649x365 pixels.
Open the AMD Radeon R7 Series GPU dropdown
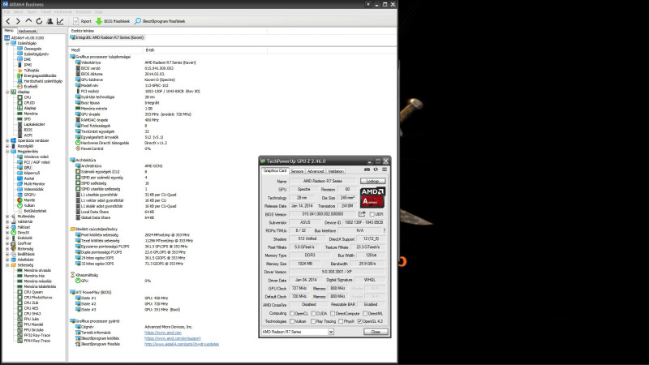pyautogui.click(x=298, y=332)
